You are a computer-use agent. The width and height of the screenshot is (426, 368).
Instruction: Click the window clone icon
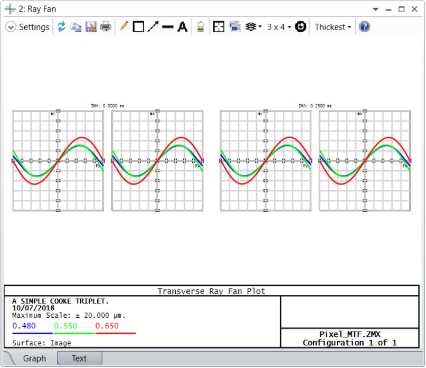coord(235,26)
